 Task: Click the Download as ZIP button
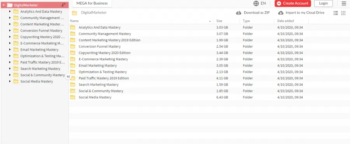(x=253, y=13)
